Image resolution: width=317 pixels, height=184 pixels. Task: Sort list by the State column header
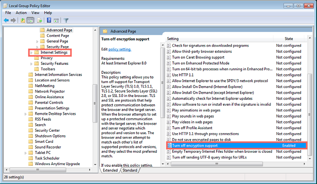pos(288,38)
